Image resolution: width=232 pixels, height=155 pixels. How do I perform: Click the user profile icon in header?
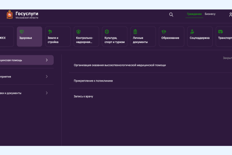coord(230,14)
